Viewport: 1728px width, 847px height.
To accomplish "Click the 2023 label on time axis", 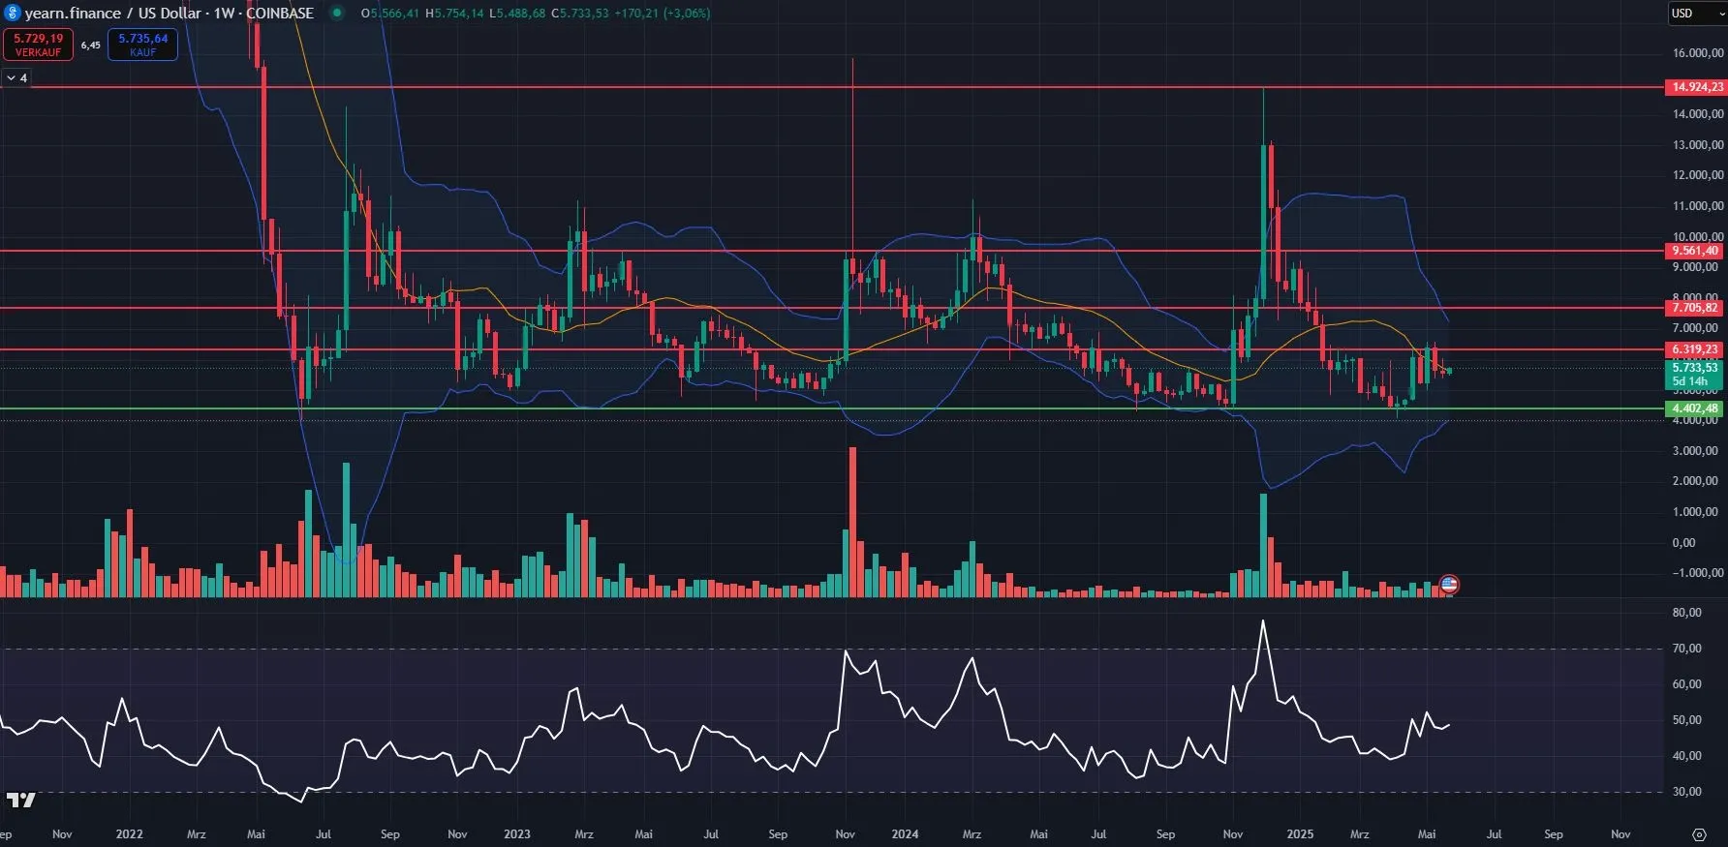I will click(x=517, y=834).
